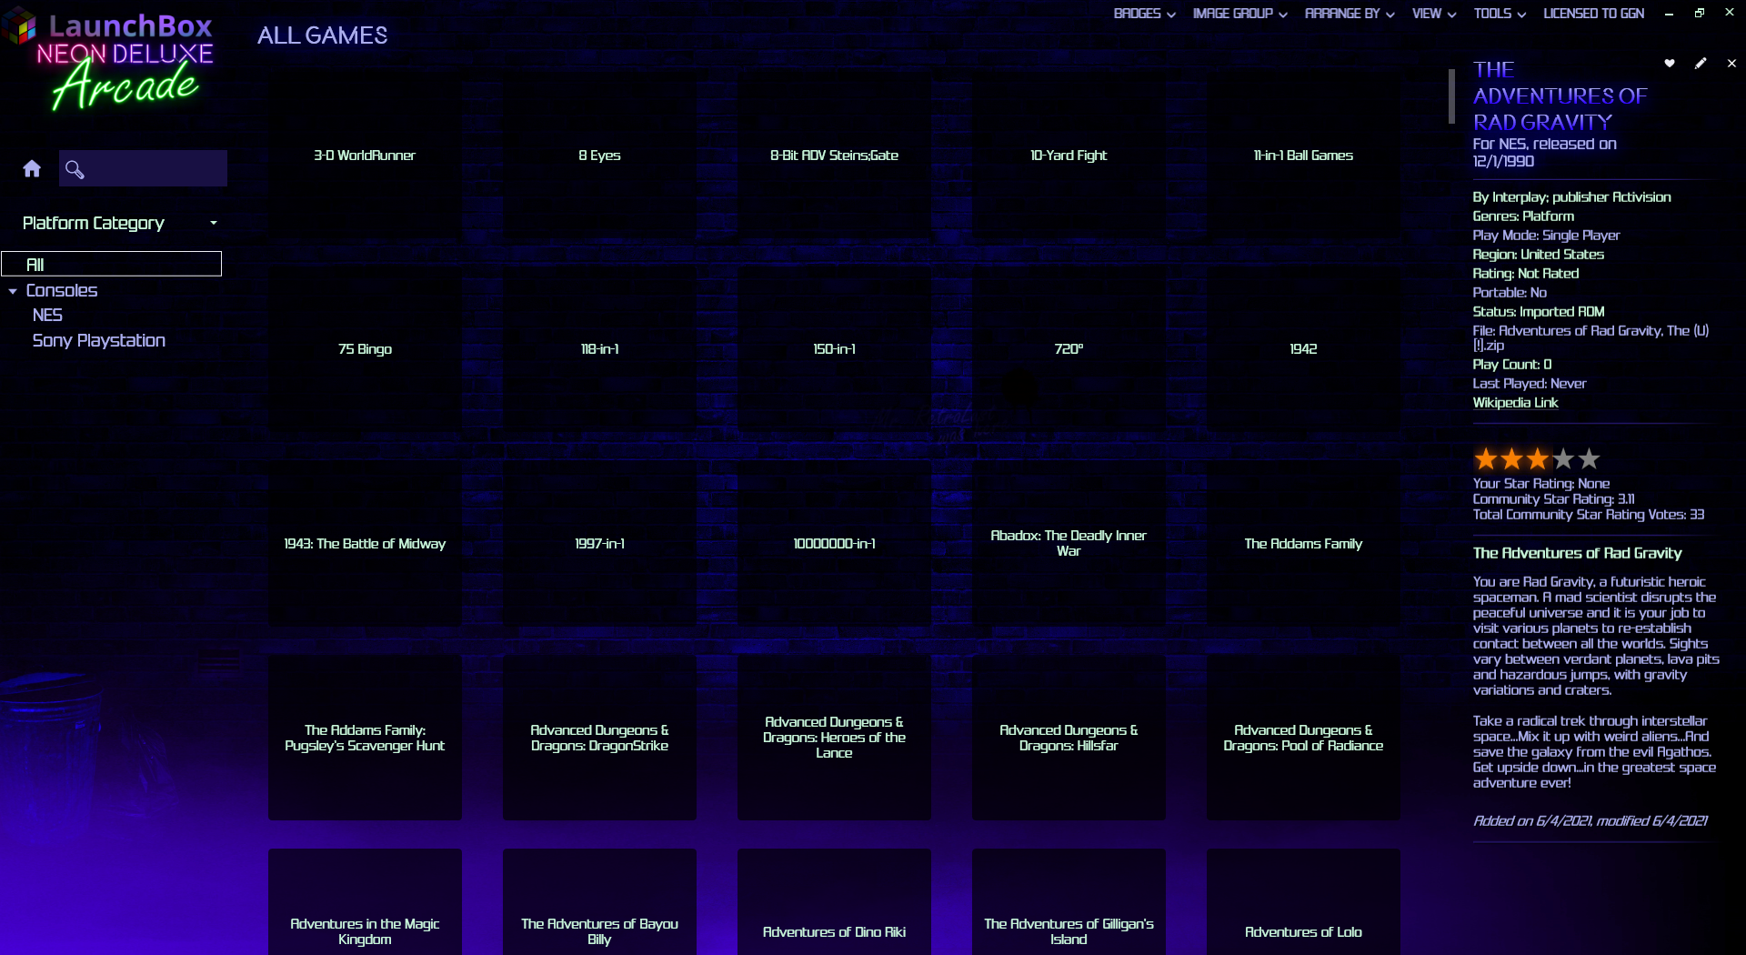Select the NES platform
Viewport: 1746px width, 955px height.
[47, 315]
